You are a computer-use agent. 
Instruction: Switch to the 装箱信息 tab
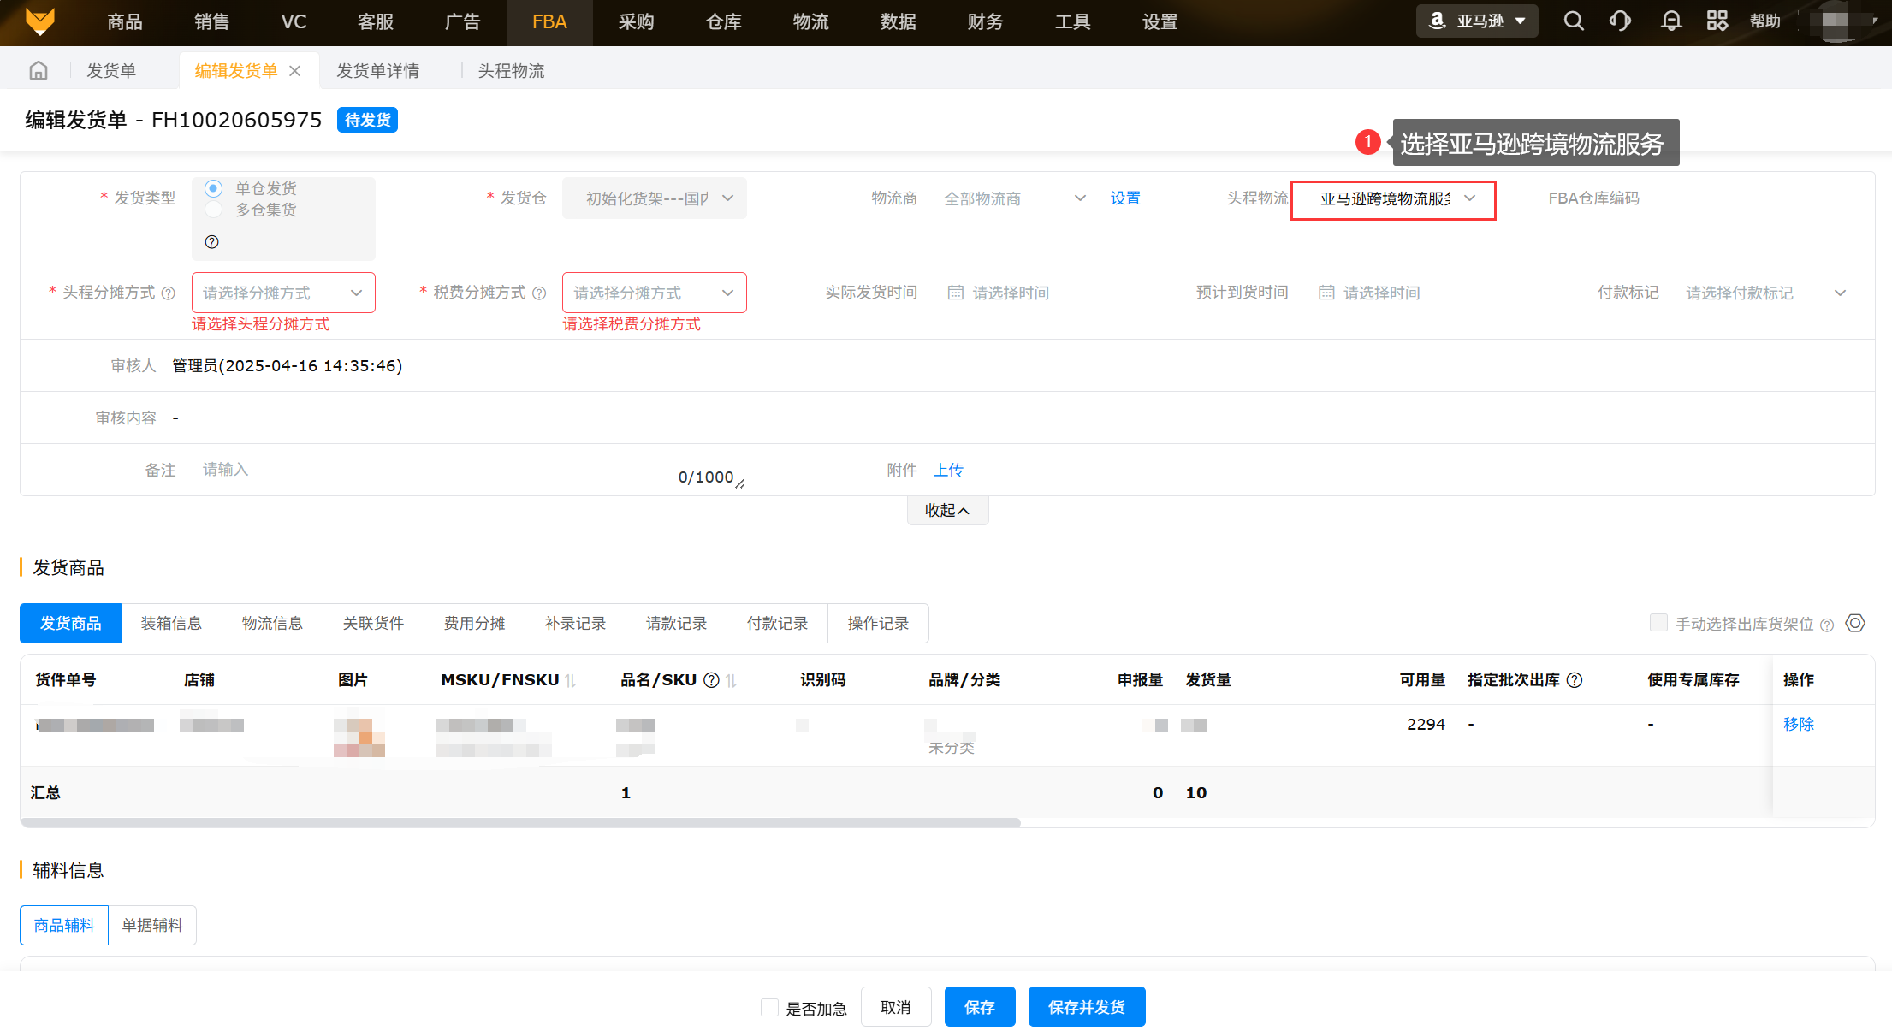coord(171,624)
